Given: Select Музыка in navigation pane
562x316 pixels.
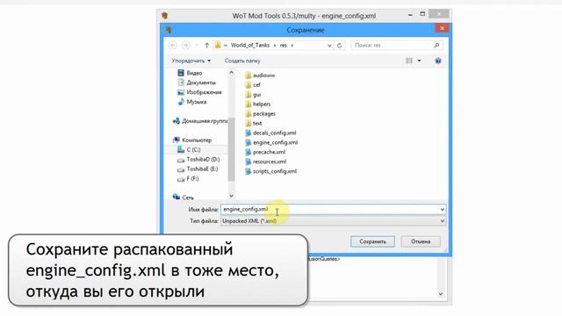Looking at the screenshot, I should tap(192, 102).
